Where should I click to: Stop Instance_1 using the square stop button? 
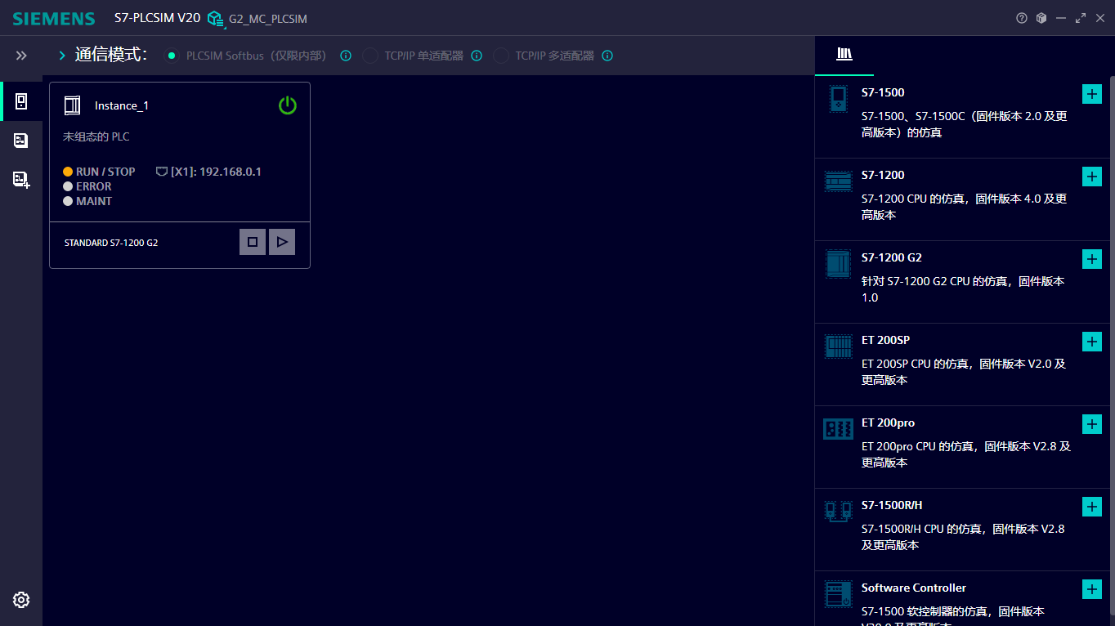pos(252,241)
